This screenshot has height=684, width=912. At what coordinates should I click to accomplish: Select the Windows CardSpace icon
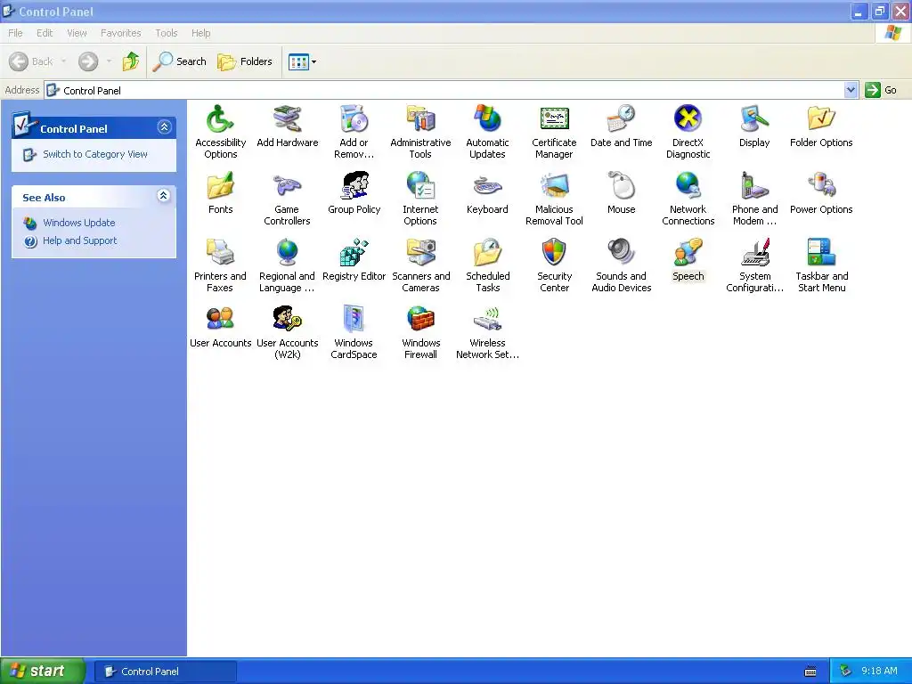coord(354,332)
